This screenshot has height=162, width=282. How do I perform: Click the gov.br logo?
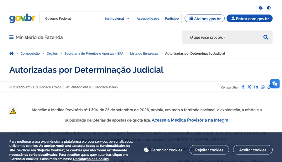click(x=22, y=18)
